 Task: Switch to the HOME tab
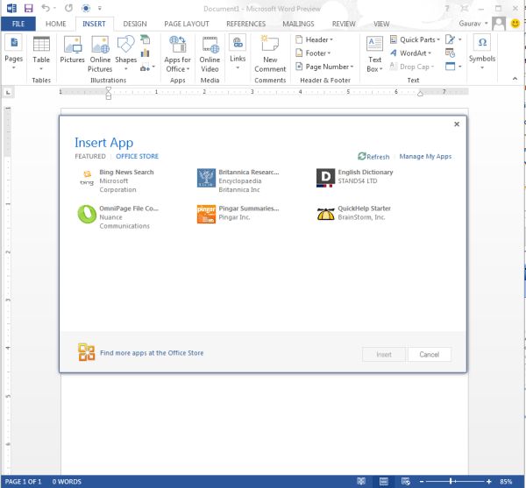coord(56,24)
